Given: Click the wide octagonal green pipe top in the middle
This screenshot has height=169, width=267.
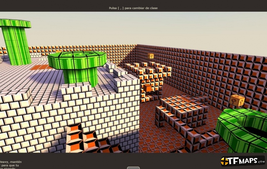Looking at the screenshot, I should pyautogui.click(x=77, y=60).
